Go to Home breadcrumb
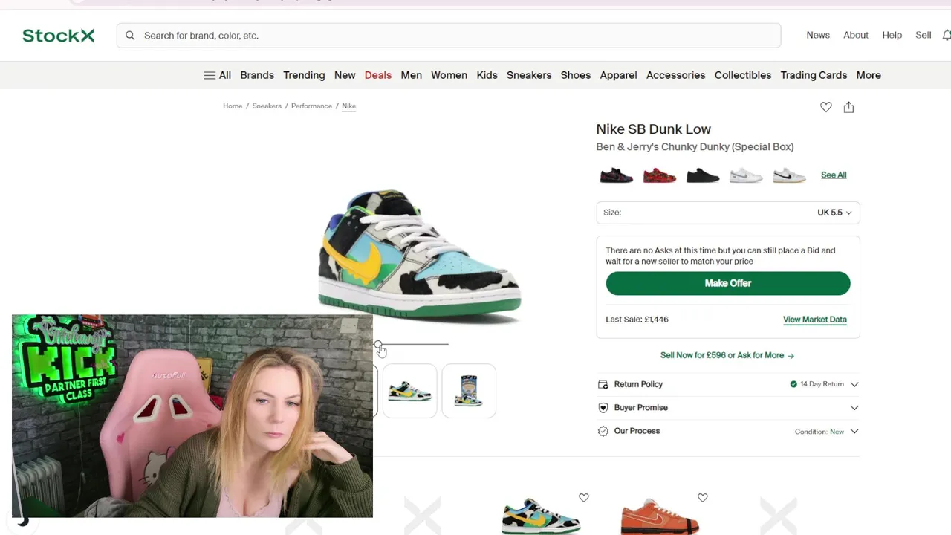The height and width of the screenshot is (535, 951). coord(233,106)
